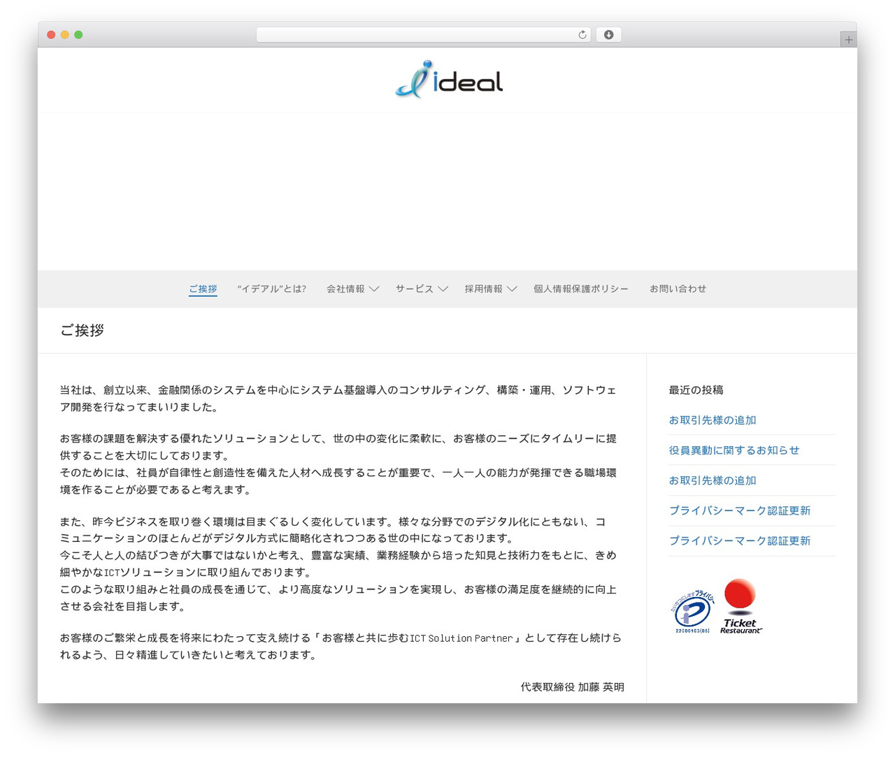
Task: Add a new browser tab with plus button
Action: point(848,40)
